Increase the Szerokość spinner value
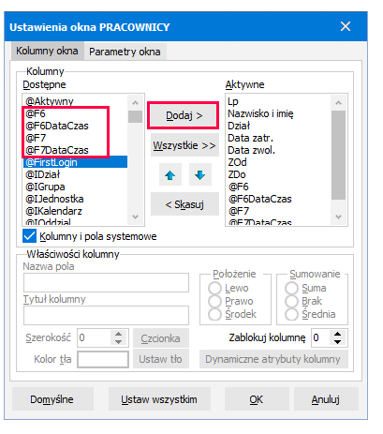Screen dimensions: 383x434 [118, 334]
